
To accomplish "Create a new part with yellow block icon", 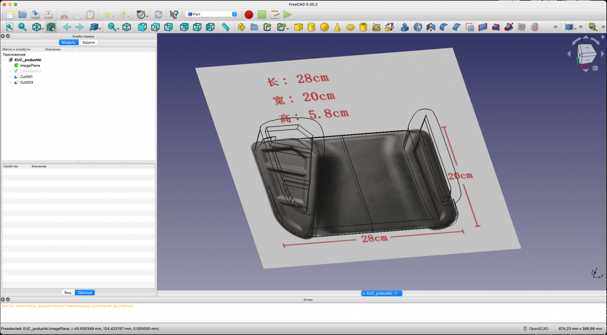I will 241,27.
